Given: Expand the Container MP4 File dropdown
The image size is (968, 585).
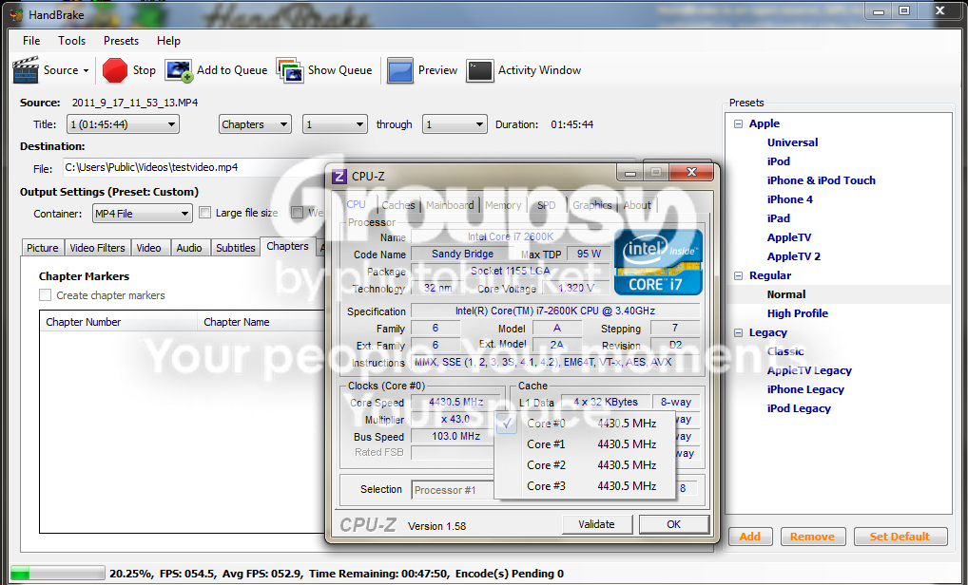Looking at the screenshot, I should coord(142,214).
